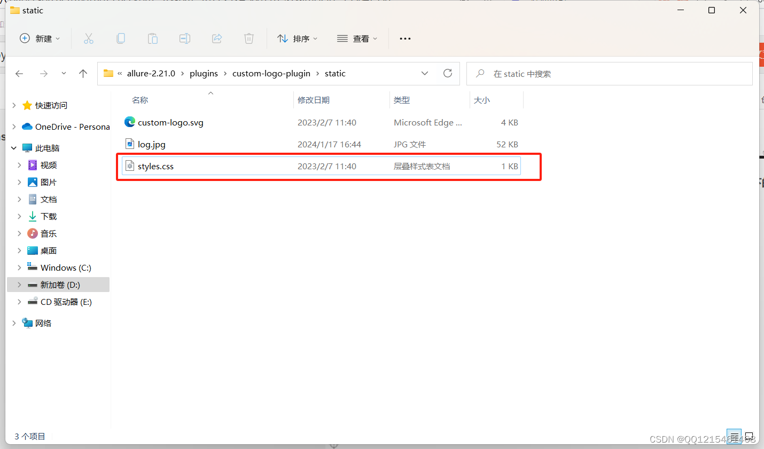The width and height of the screenshot is (764, 449).
Task: Click the log.jpg image file icon
Action: (x=130, y=144)
